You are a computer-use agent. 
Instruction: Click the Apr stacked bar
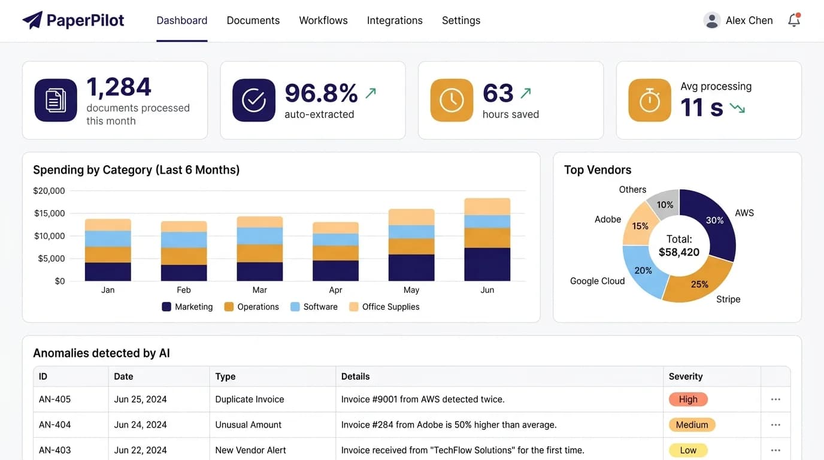[x=335, y=252]
